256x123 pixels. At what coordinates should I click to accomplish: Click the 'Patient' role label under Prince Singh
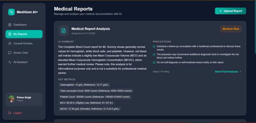[20, 101]
